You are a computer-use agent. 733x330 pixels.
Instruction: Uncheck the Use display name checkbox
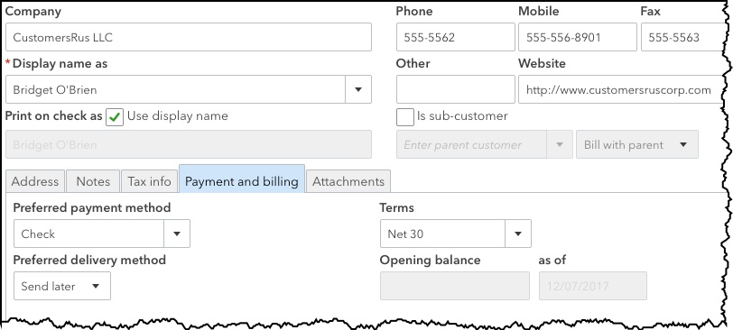[x=115, y=117]
